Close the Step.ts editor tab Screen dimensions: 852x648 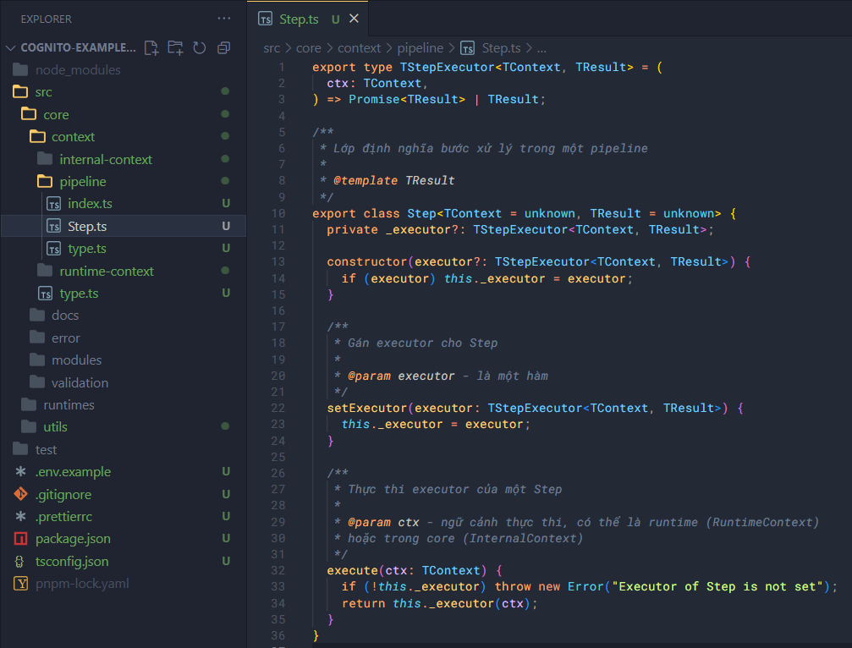(x=354, y=19)
